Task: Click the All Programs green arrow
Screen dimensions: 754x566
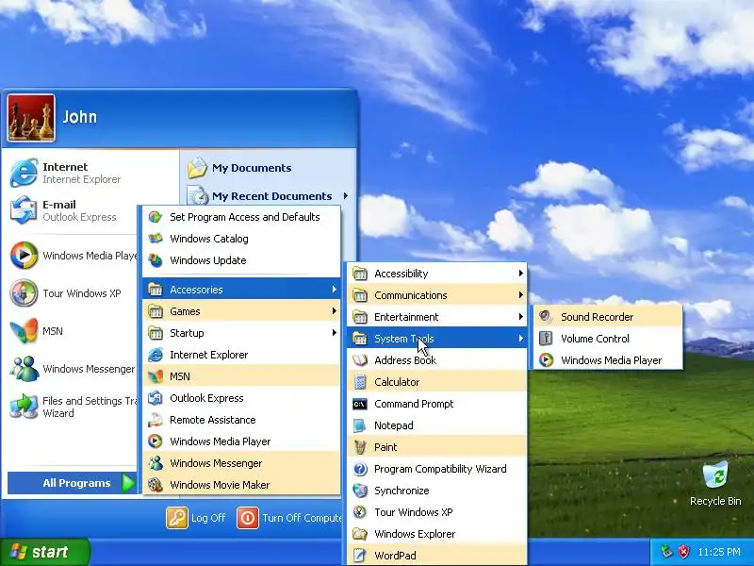Action: pos(128,483)
